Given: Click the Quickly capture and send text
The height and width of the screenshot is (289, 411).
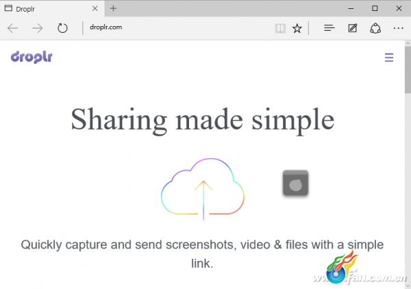Looking at the screenshot, I should (x=202, y=254).
